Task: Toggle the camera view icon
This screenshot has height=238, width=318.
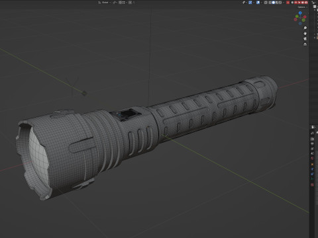Action: point(305,38)
